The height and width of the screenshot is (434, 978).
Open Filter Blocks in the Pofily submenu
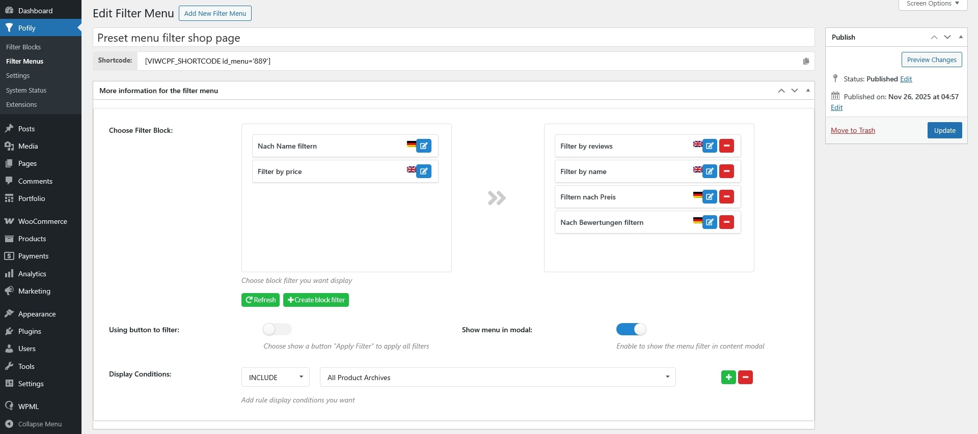click(x=23, y=47)
